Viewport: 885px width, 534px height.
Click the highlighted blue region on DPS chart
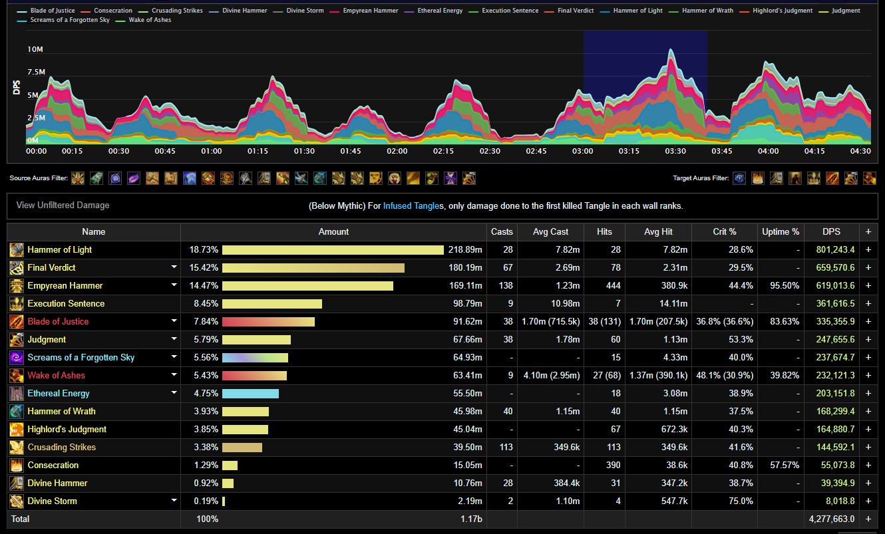[645, 86]
